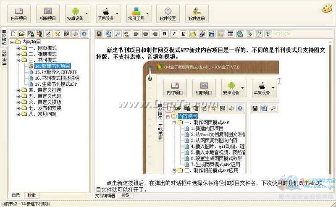
Task: Open help with the blue question mark icon
Action: pyautogui.click(x=84, y=34)
